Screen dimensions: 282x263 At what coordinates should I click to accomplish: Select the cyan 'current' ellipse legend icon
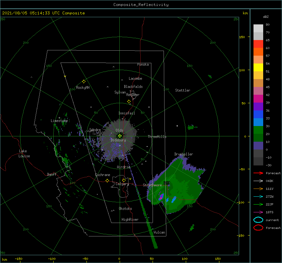258,220
